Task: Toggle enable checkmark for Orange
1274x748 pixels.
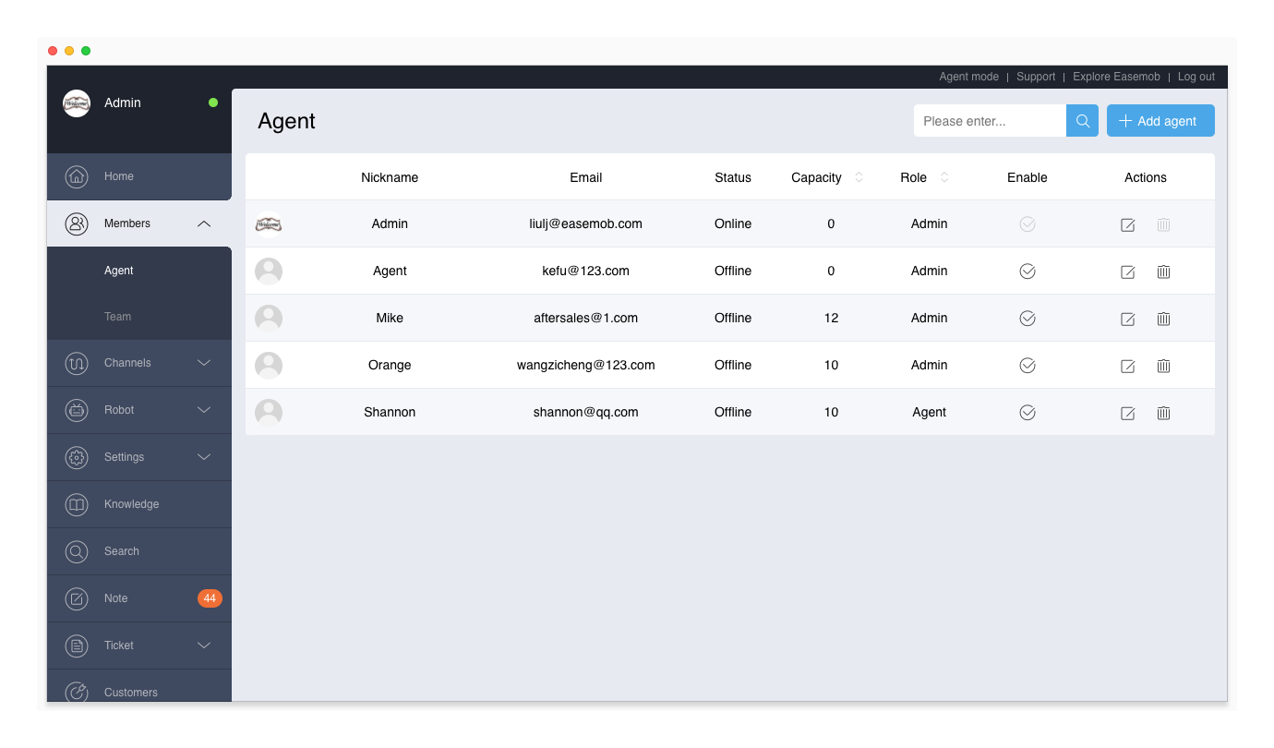Action: pyautogui.click(x=1028, y=365)
